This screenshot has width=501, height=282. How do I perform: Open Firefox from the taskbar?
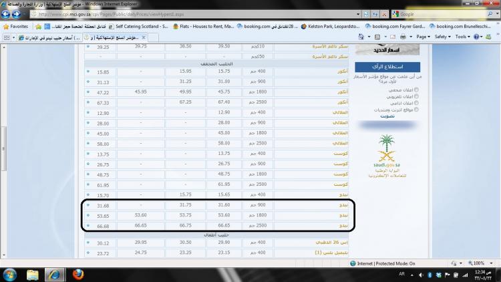pos(77,274)
